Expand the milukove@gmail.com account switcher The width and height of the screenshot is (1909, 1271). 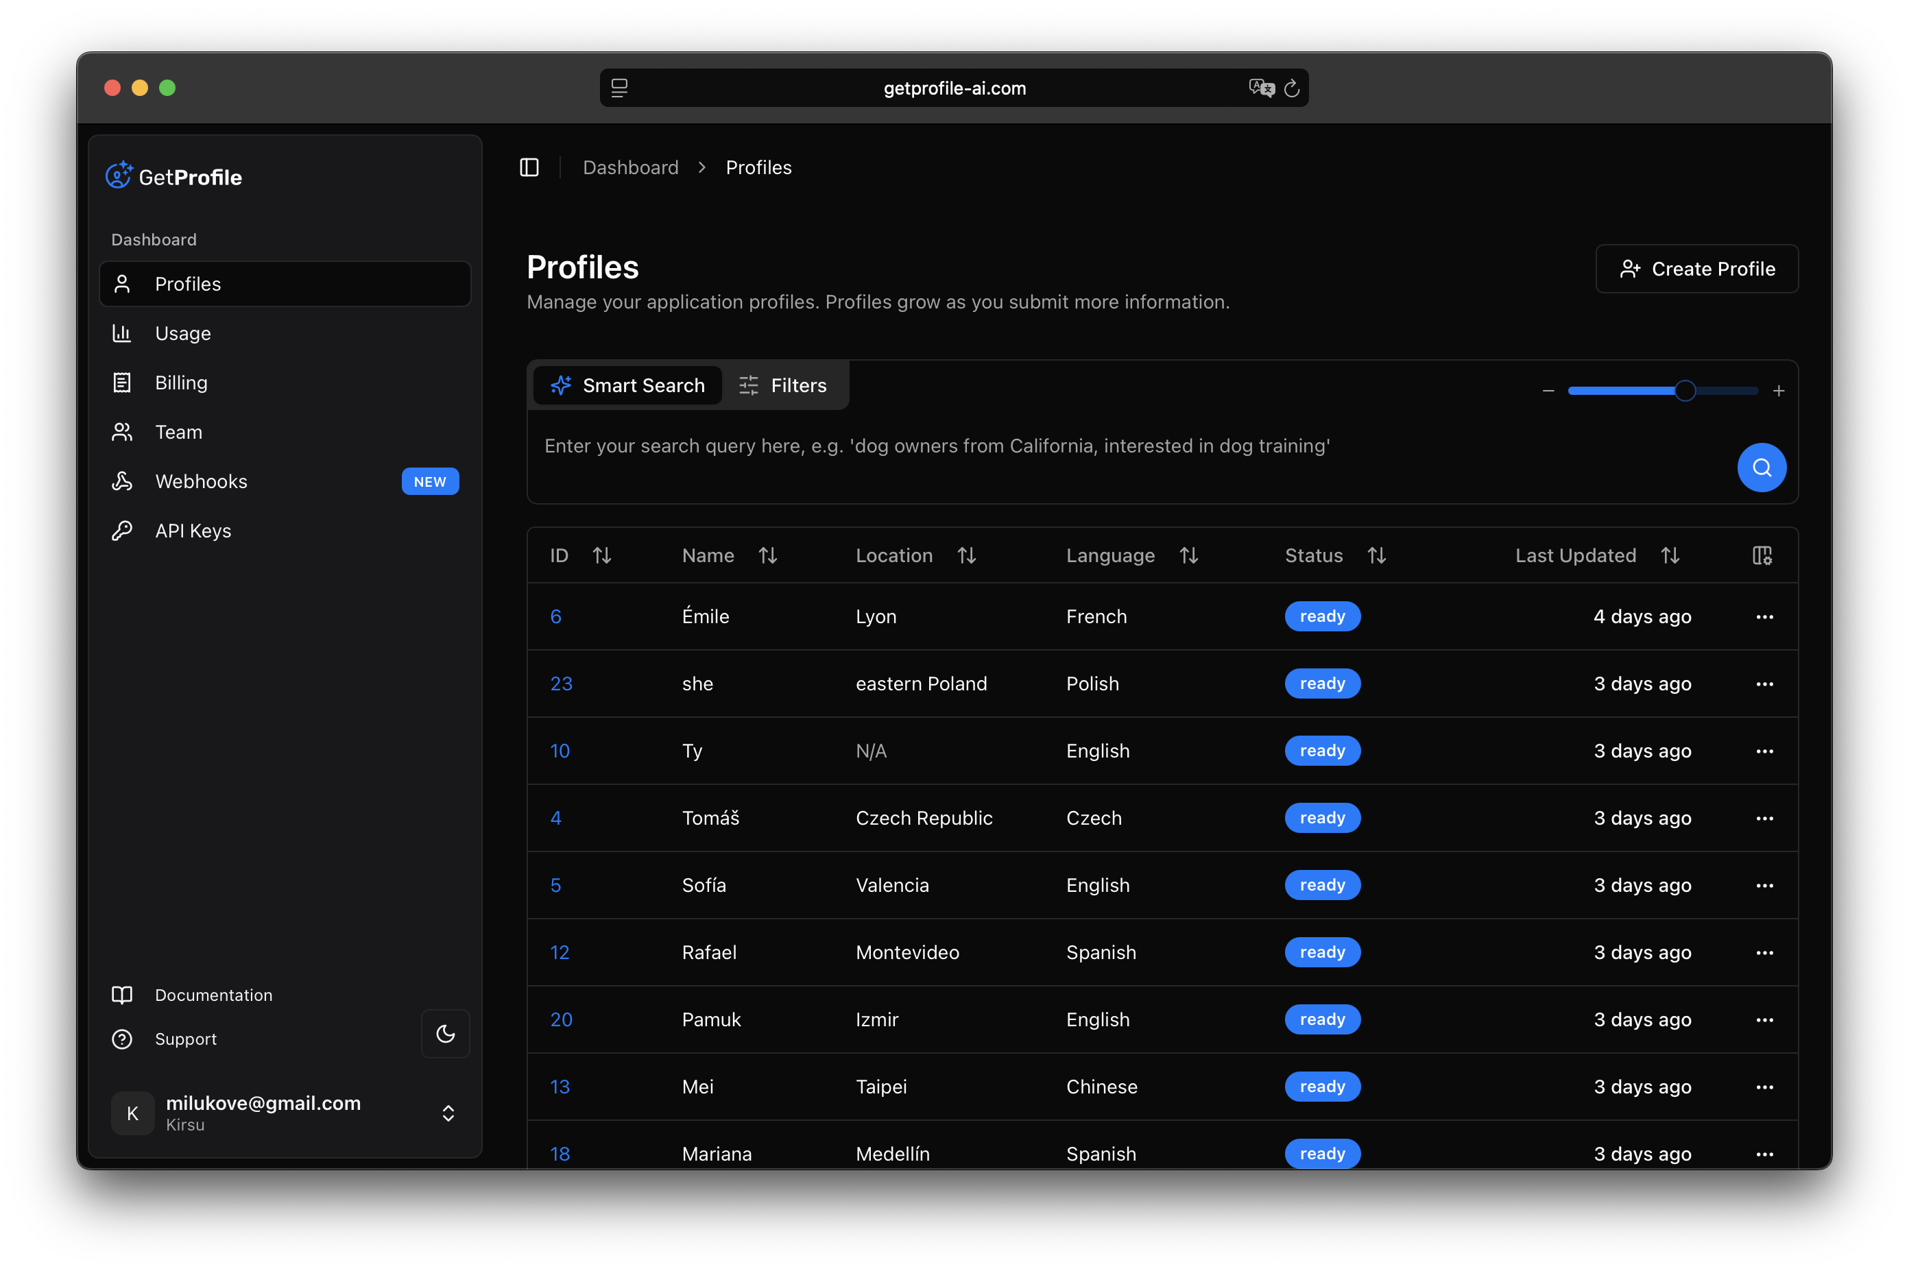[x=448, y=1113]
